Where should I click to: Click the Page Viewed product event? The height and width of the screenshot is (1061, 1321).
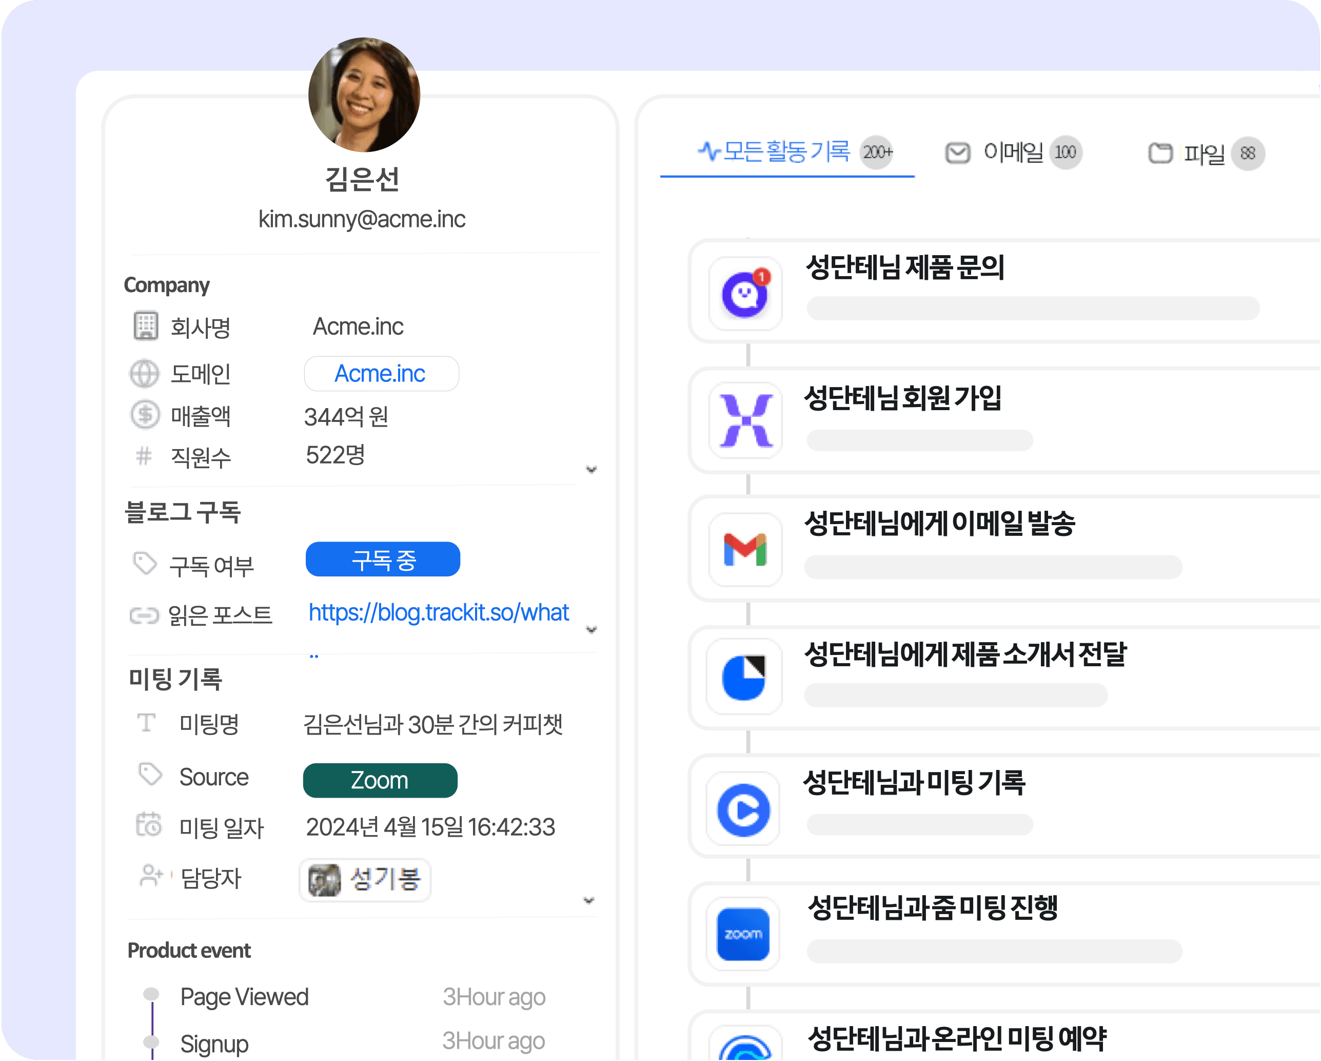coord(244,997)
